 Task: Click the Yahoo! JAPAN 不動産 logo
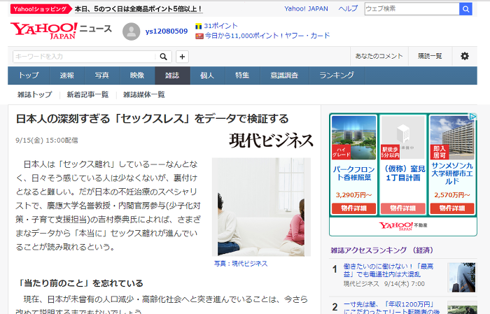click(403, 226)
